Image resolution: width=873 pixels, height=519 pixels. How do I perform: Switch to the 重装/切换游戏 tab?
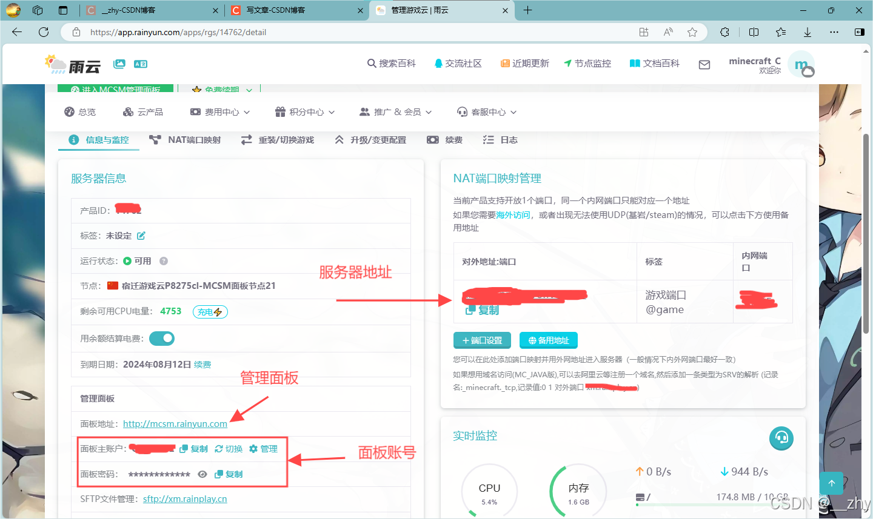tap(278, 140)
